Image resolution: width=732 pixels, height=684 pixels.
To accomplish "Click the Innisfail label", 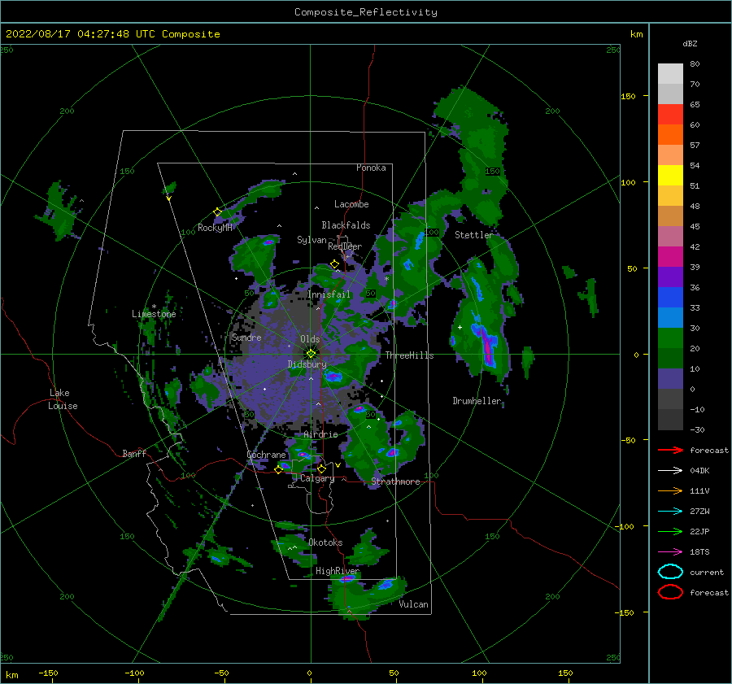I will pyautogui.click(x=329, y=294).
